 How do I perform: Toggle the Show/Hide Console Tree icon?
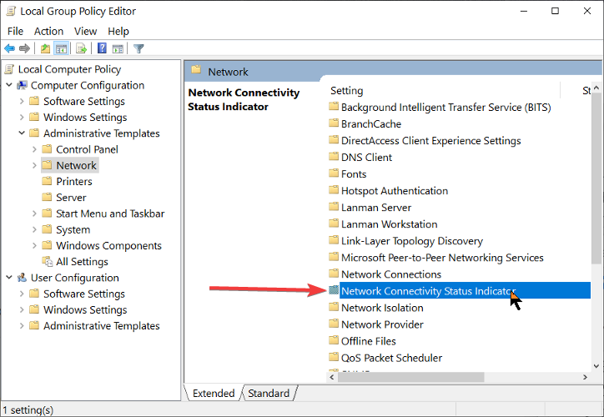62,48
